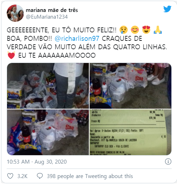Open mariana's profile picture

15,13
